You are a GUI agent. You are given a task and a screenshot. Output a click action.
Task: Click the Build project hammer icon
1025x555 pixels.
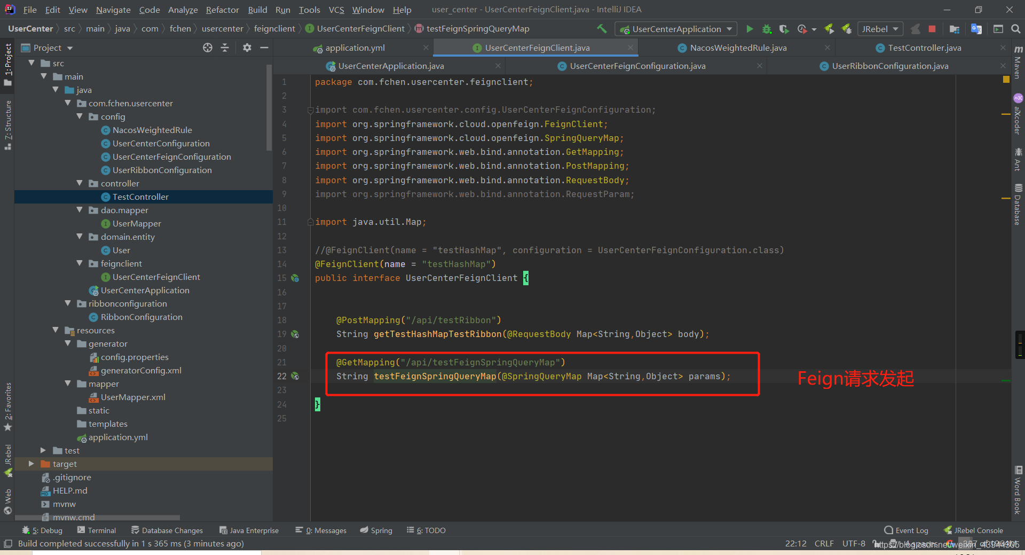pyautogui.click(x=602, y=29)
